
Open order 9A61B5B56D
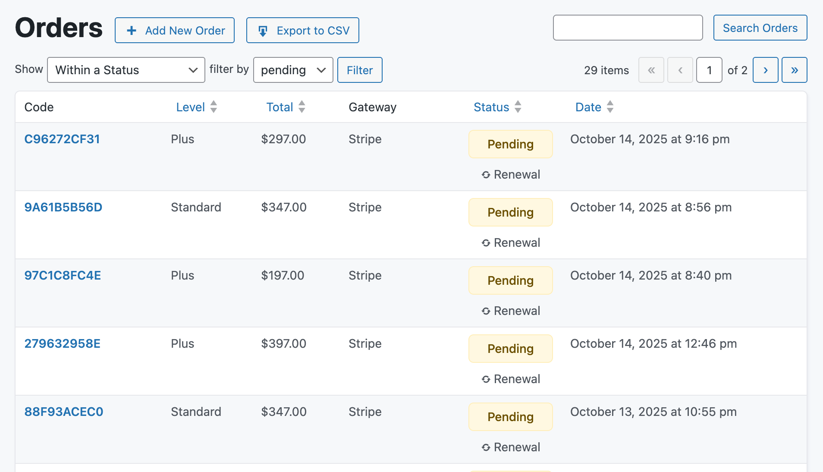(63, 207)
